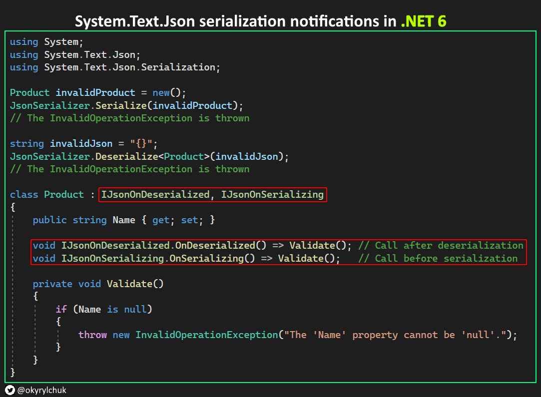Viewport: 541px width, 397px height.
Task: Click 'using System.Text.Json;' line
Action: click(75, 54)
